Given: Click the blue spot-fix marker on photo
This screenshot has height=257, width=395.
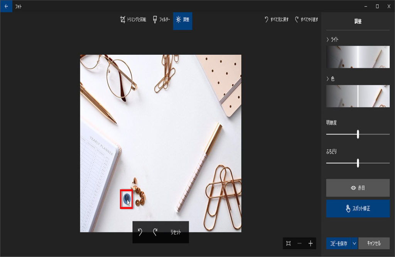Looking at the screenshot, I should click(126, 198).
